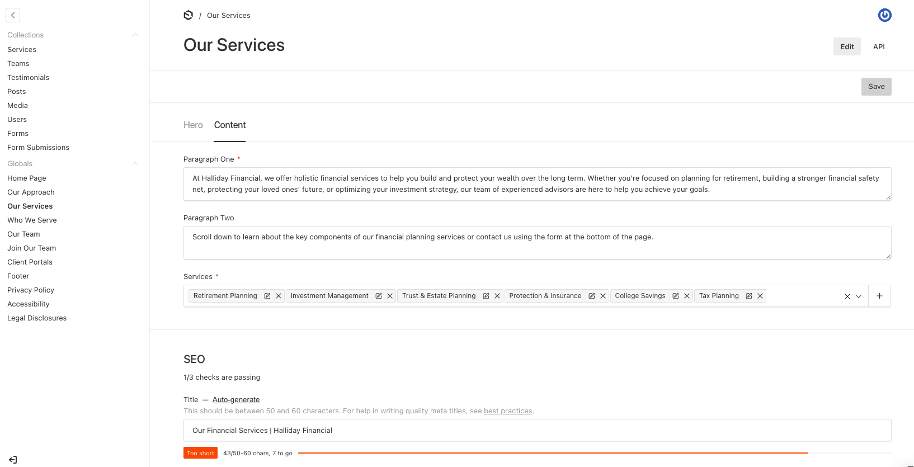914x467 pixels.
Task: Click the SEO title input field
Action: coord(537,431)
